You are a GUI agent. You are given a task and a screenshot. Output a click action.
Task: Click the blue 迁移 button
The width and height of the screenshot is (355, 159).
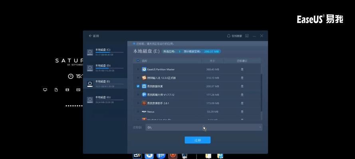point(197,140)
